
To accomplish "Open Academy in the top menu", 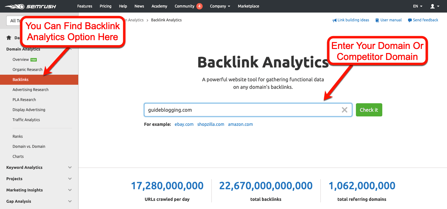I will [159, 6].
